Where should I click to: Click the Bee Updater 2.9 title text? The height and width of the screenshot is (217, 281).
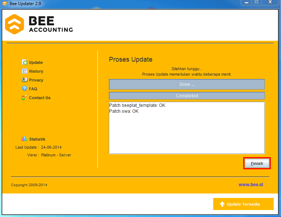25,4
